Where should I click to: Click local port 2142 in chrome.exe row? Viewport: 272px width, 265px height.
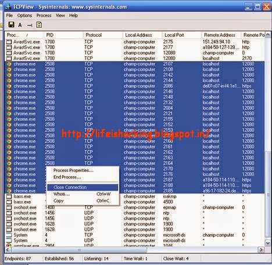tap(168, 75)
